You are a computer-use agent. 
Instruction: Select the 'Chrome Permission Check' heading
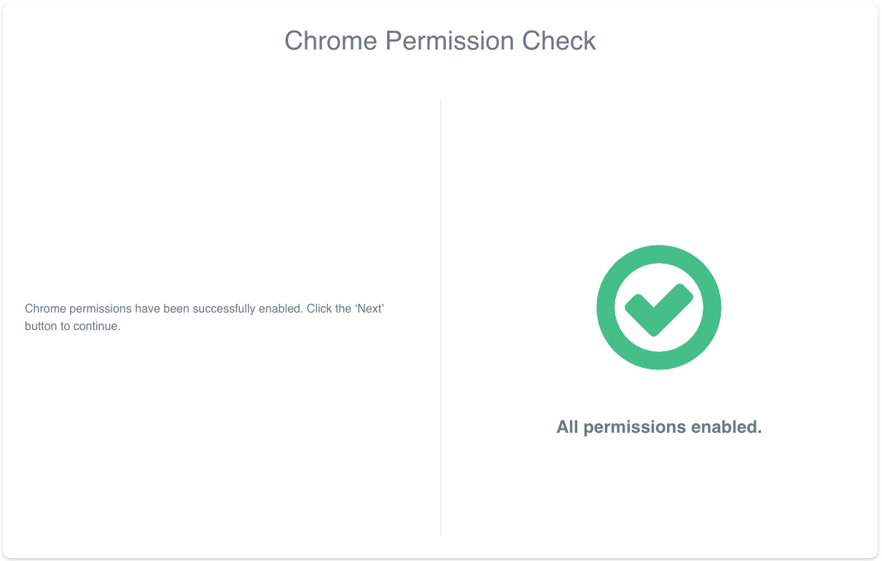click(x=440, y=41)
